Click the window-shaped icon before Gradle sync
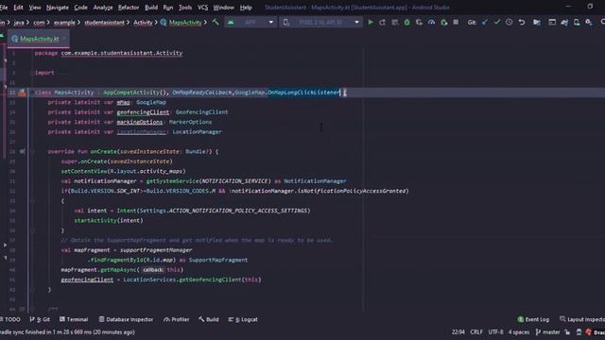Viewport: 605px width, 340px height. pyautogui.click(x=552, y=23)
